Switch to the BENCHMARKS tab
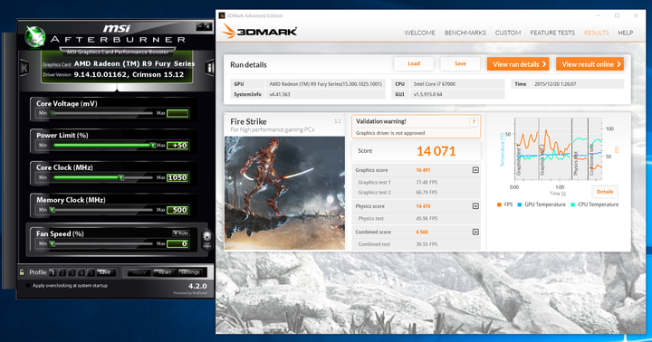The image size is (652, 342). coord(465,33)
